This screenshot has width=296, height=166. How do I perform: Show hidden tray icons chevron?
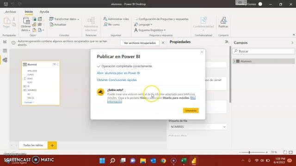(243, 160)
